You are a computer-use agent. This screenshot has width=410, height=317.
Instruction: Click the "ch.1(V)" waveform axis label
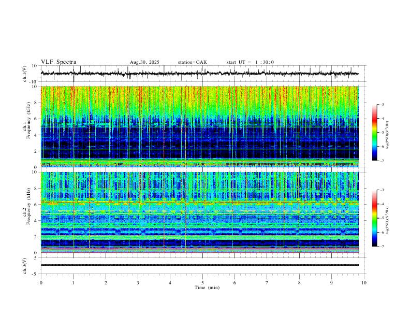[x=25, y=74]
